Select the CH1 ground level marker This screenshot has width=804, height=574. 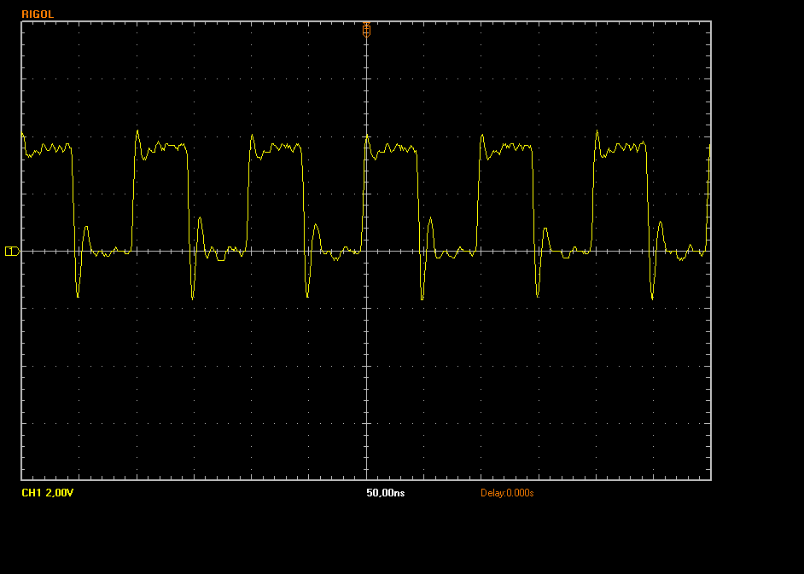[11, 251]
